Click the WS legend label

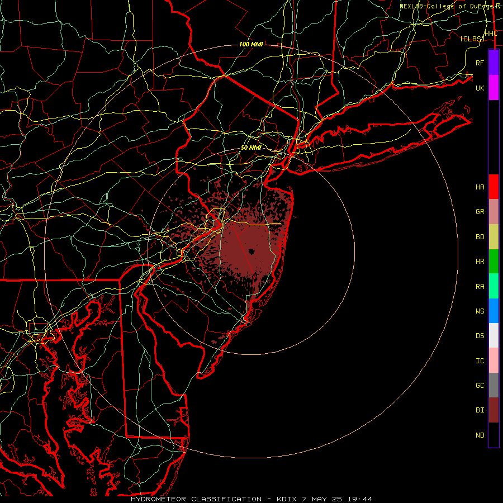click(480, 311)
